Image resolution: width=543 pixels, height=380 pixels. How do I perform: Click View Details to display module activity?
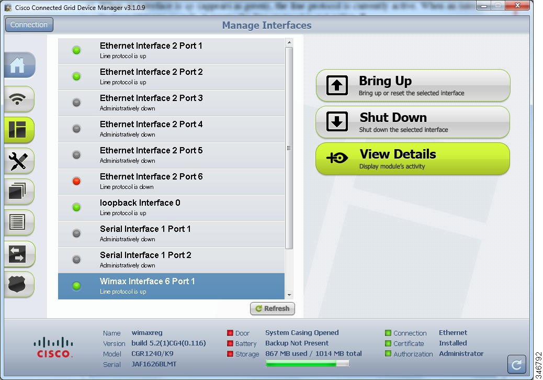click(413, 159)
